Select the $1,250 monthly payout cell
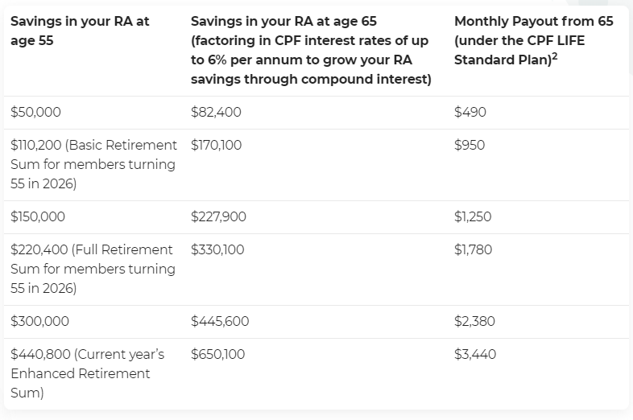Screen dimensions: 633x420 473,217
